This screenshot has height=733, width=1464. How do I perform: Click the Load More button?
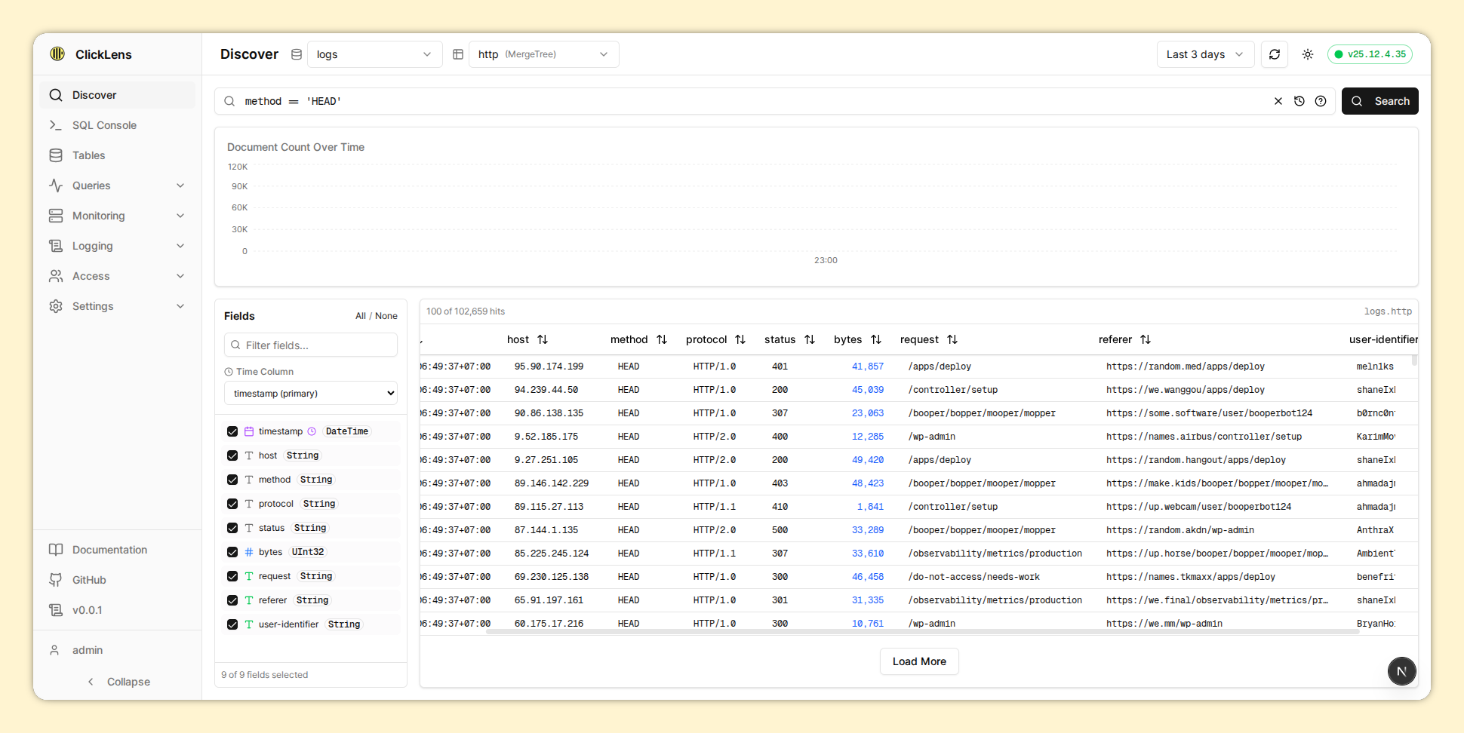(x=918, y=661)
